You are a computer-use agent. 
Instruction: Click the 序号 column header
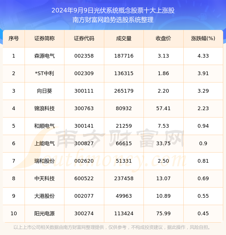click(x=14, y=38)
